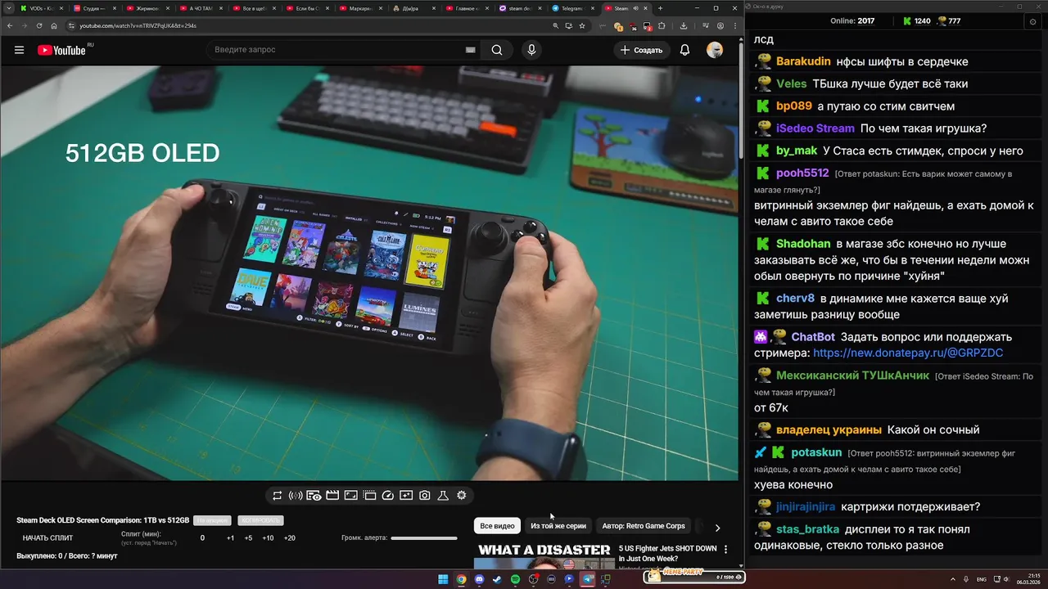The width and height of the screenshot is (1048, 589).
Task: Click НАЧАТЬ СПЛИТ button
Action: point(47,538)
